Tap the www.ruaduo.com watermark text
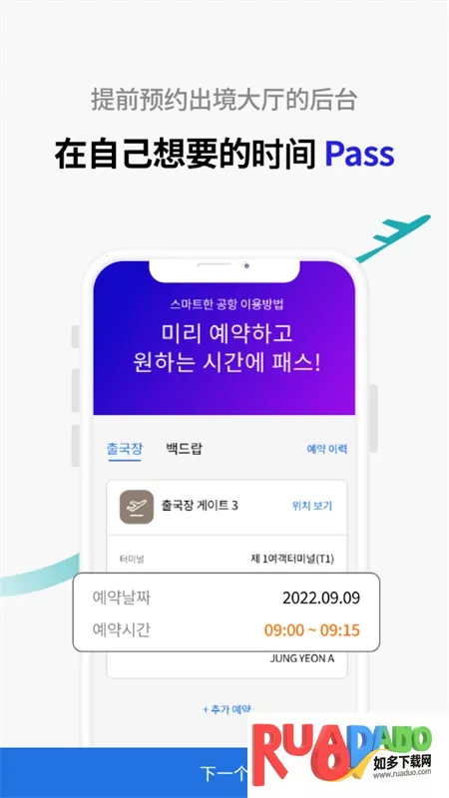 402,772
